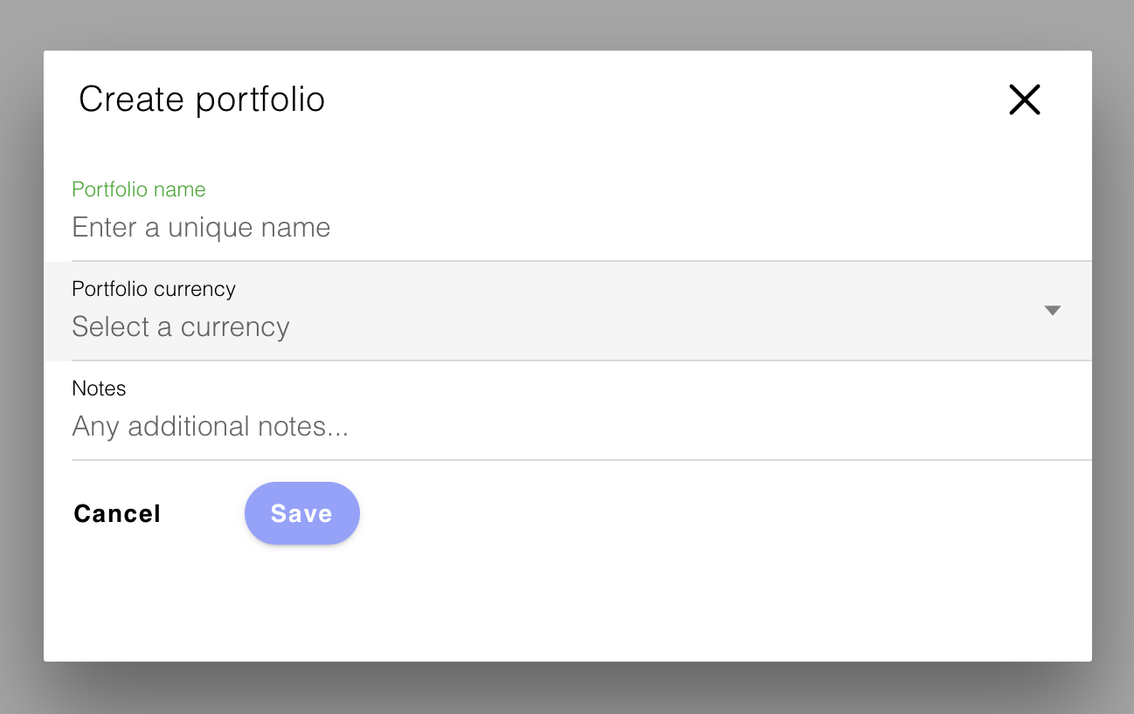Viewport: 1134px width, 714px height.
Task: Click the Save button
Action: click(301, 513)
